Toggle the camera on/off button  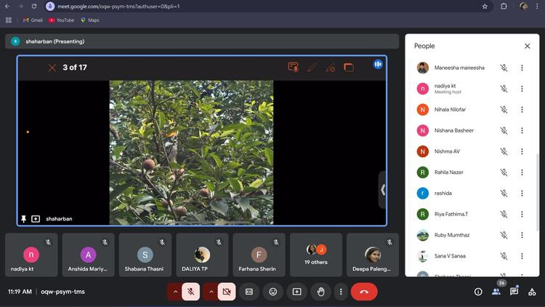tap(226, 292)
